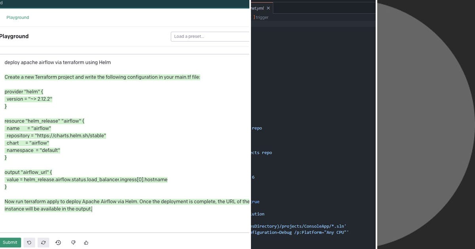Click the regenerate response icon
The height and width of the screenshot is (249, 475).
[43, 242]
